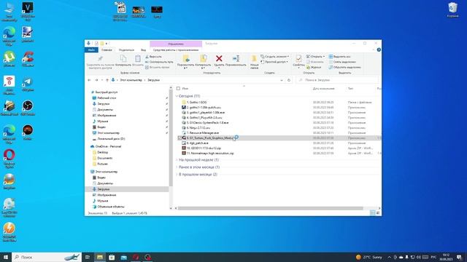This screenshot has height=262, width=467.
Task: Click the Up one level arrow
Action: (107, 80)
